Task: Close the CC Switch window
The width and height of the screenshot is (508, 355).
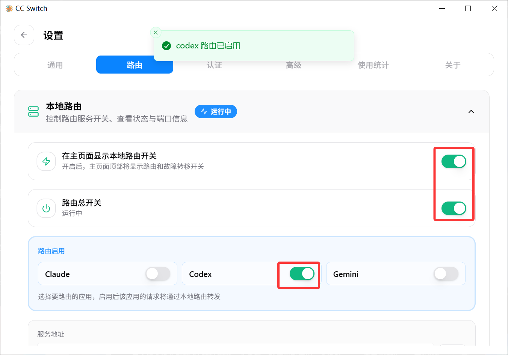Action: (x=494, y=8)
